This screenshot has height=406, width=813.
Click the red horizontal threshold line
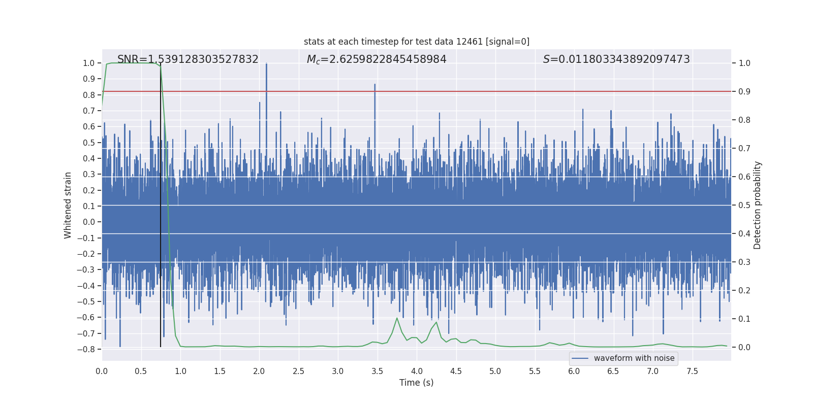[x=508, y=91]
